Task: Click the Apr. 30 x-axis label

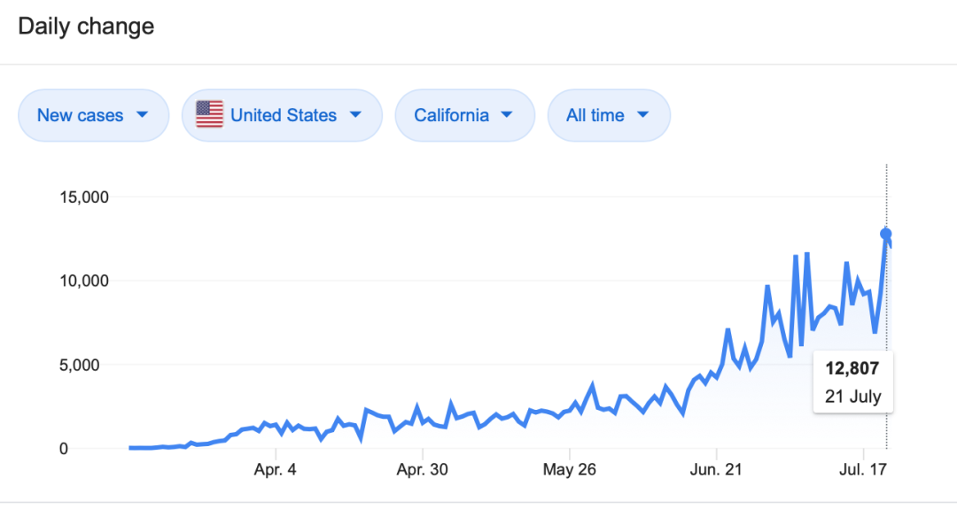Action: tap(422, 470)
